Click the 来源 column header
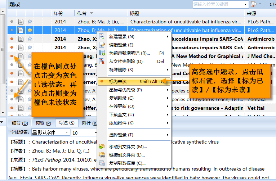This screenshot has width=276, height=181. (260, 13)
